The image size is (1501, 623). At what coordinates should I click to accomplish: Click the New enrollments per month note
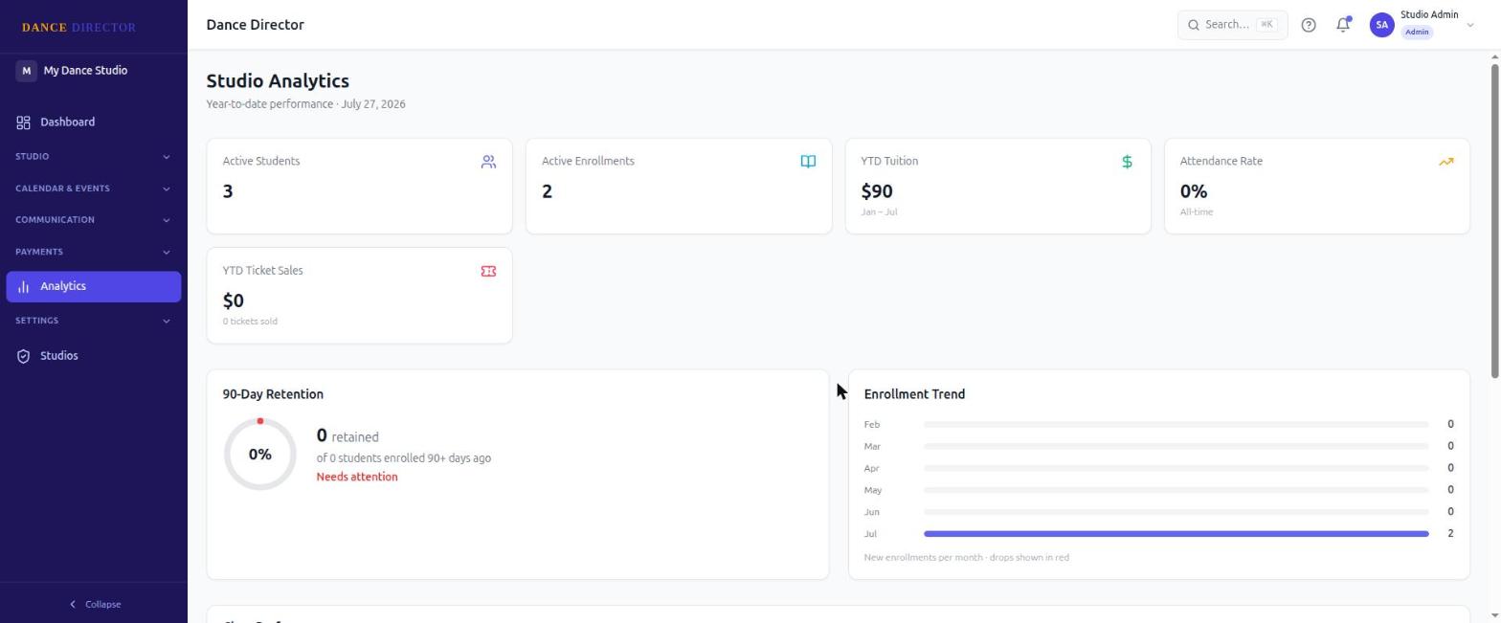pyautogui.click(x=966, y=558)
